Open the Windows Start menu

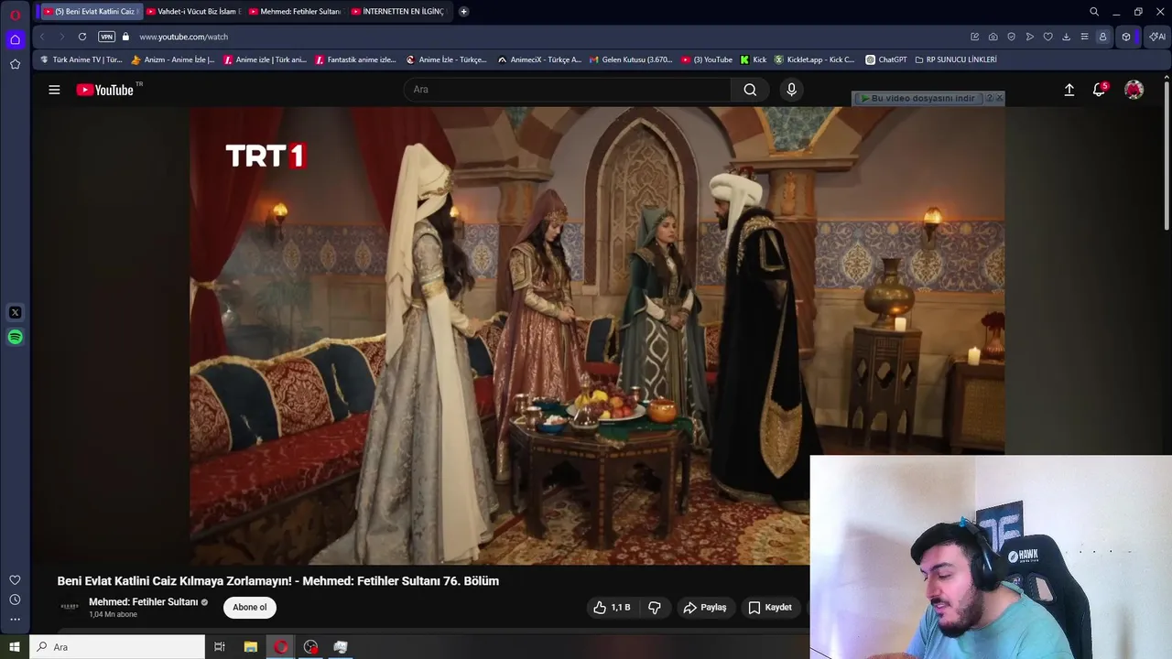15,647
